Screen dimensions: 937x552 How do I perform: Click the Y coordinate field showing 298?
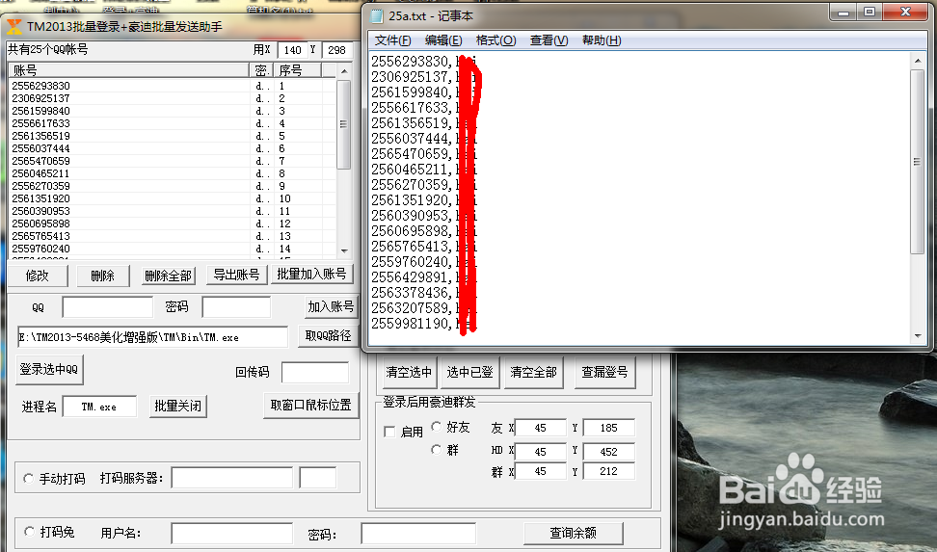tap(337, 50)
